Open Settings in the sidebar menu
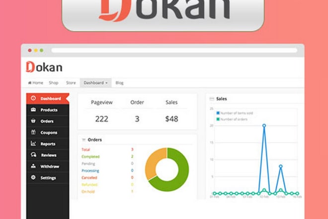Image resolution: width=328 pixels, height=219 pixels. [48, 178]
